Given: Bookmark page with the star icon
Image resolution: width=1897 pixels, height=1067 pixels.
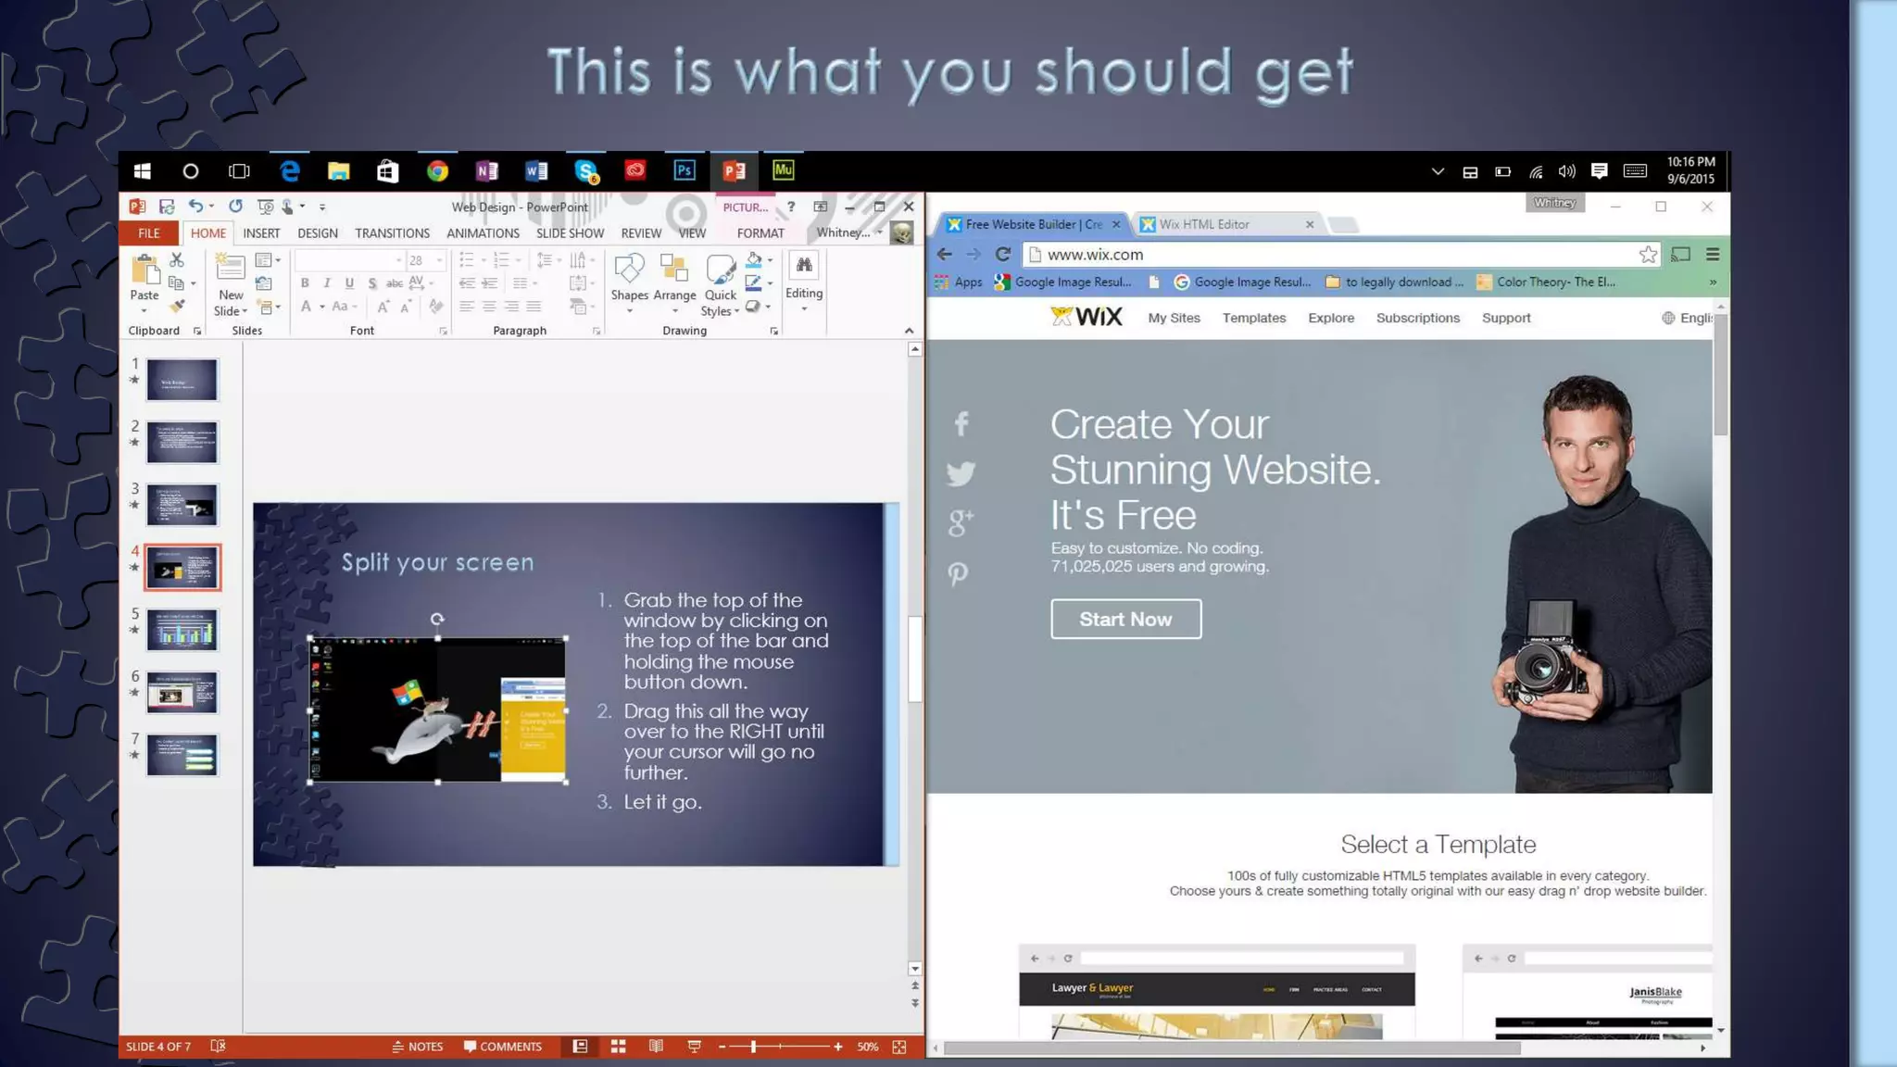Looking at the screenshot, I should pos(1648,255).
